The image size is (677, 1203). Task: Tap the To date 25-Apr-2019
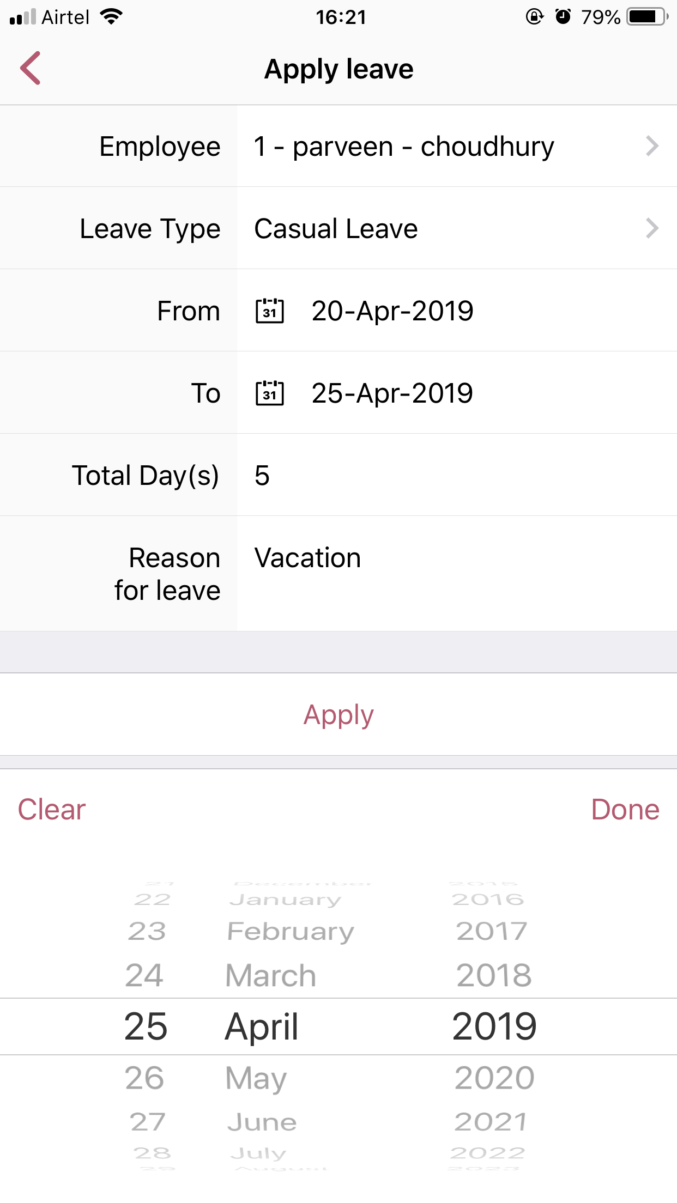click(392, 393)
